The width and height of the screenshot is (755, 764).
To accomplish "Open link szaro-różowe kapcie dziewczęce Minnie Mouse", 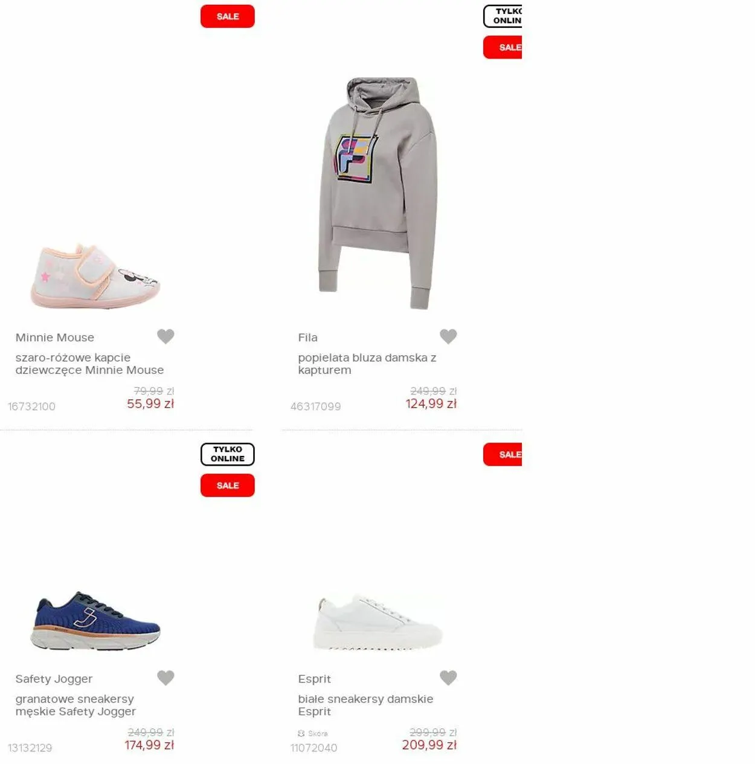I will pyautogui.click(x=89, y=364).
